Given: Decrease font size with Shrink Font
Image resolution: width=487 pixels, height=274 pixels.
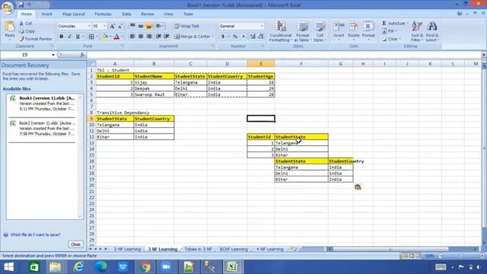Looking at the screenshot, I should coord(120,26).
